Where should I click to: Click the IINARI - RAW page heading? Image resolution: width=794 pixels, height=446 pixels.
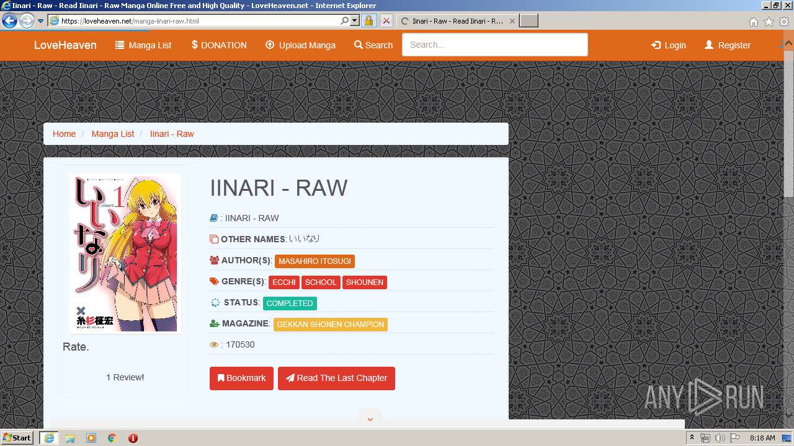pos(279,188)
